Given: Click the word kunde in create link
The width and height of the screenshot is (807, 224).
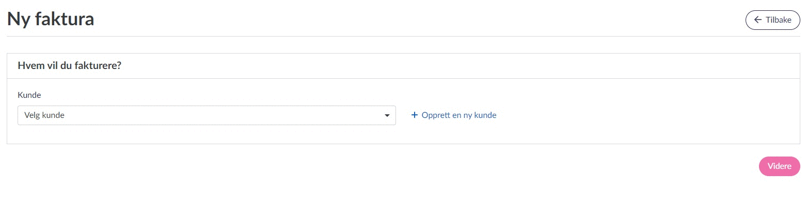Looking at the screenshot, I should point(485,115).
